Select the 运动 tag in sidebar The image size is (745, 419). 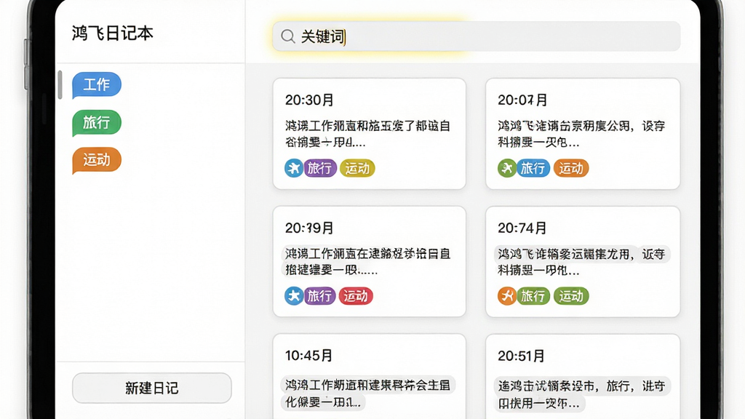[97, 160]
